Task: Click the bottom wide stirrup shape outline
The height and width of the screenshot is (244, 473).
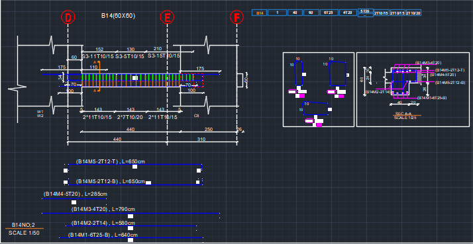Action: tap(315, 108)
